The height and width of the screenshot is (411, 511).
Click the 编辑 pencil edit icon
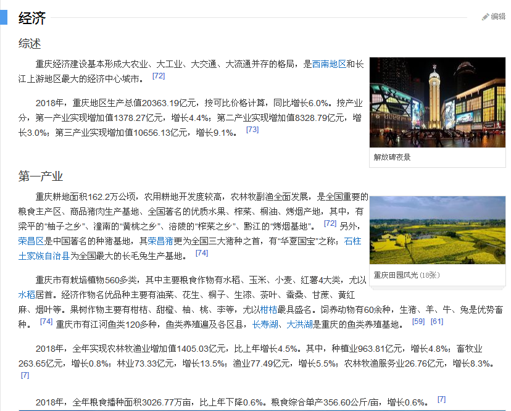tap(485, 17)
